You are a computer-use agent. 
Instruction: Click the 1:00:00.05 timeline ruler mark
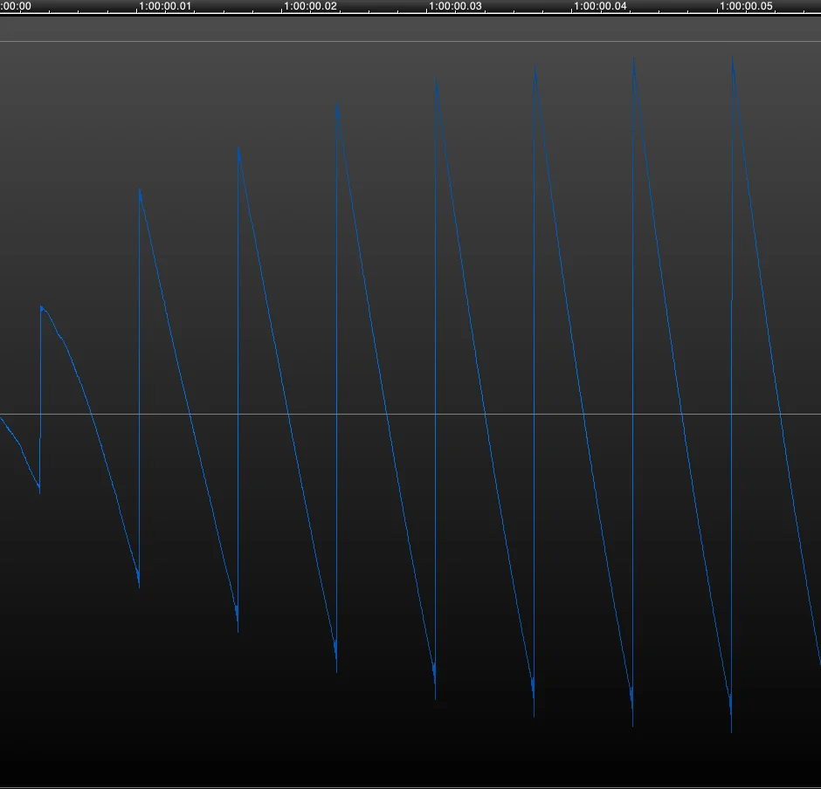coord(746,6)
